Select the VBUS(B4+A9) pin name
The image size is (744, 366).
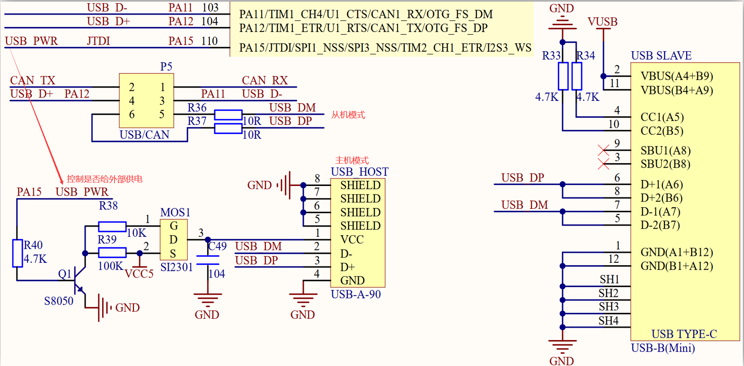tap(677, 90)
